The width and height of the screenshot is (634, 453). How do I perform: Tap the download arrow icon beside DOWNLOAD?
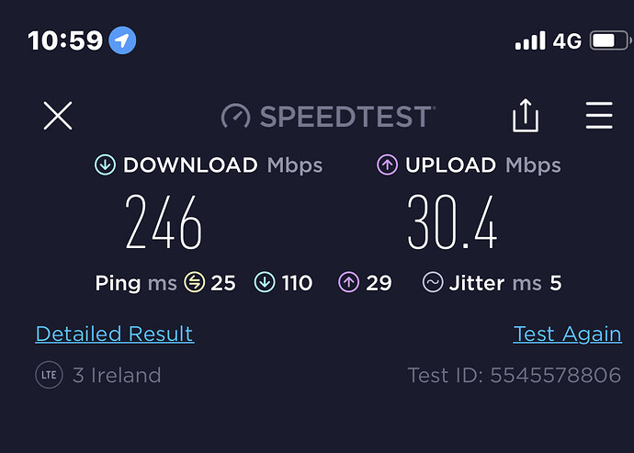(x=105, y=165)
